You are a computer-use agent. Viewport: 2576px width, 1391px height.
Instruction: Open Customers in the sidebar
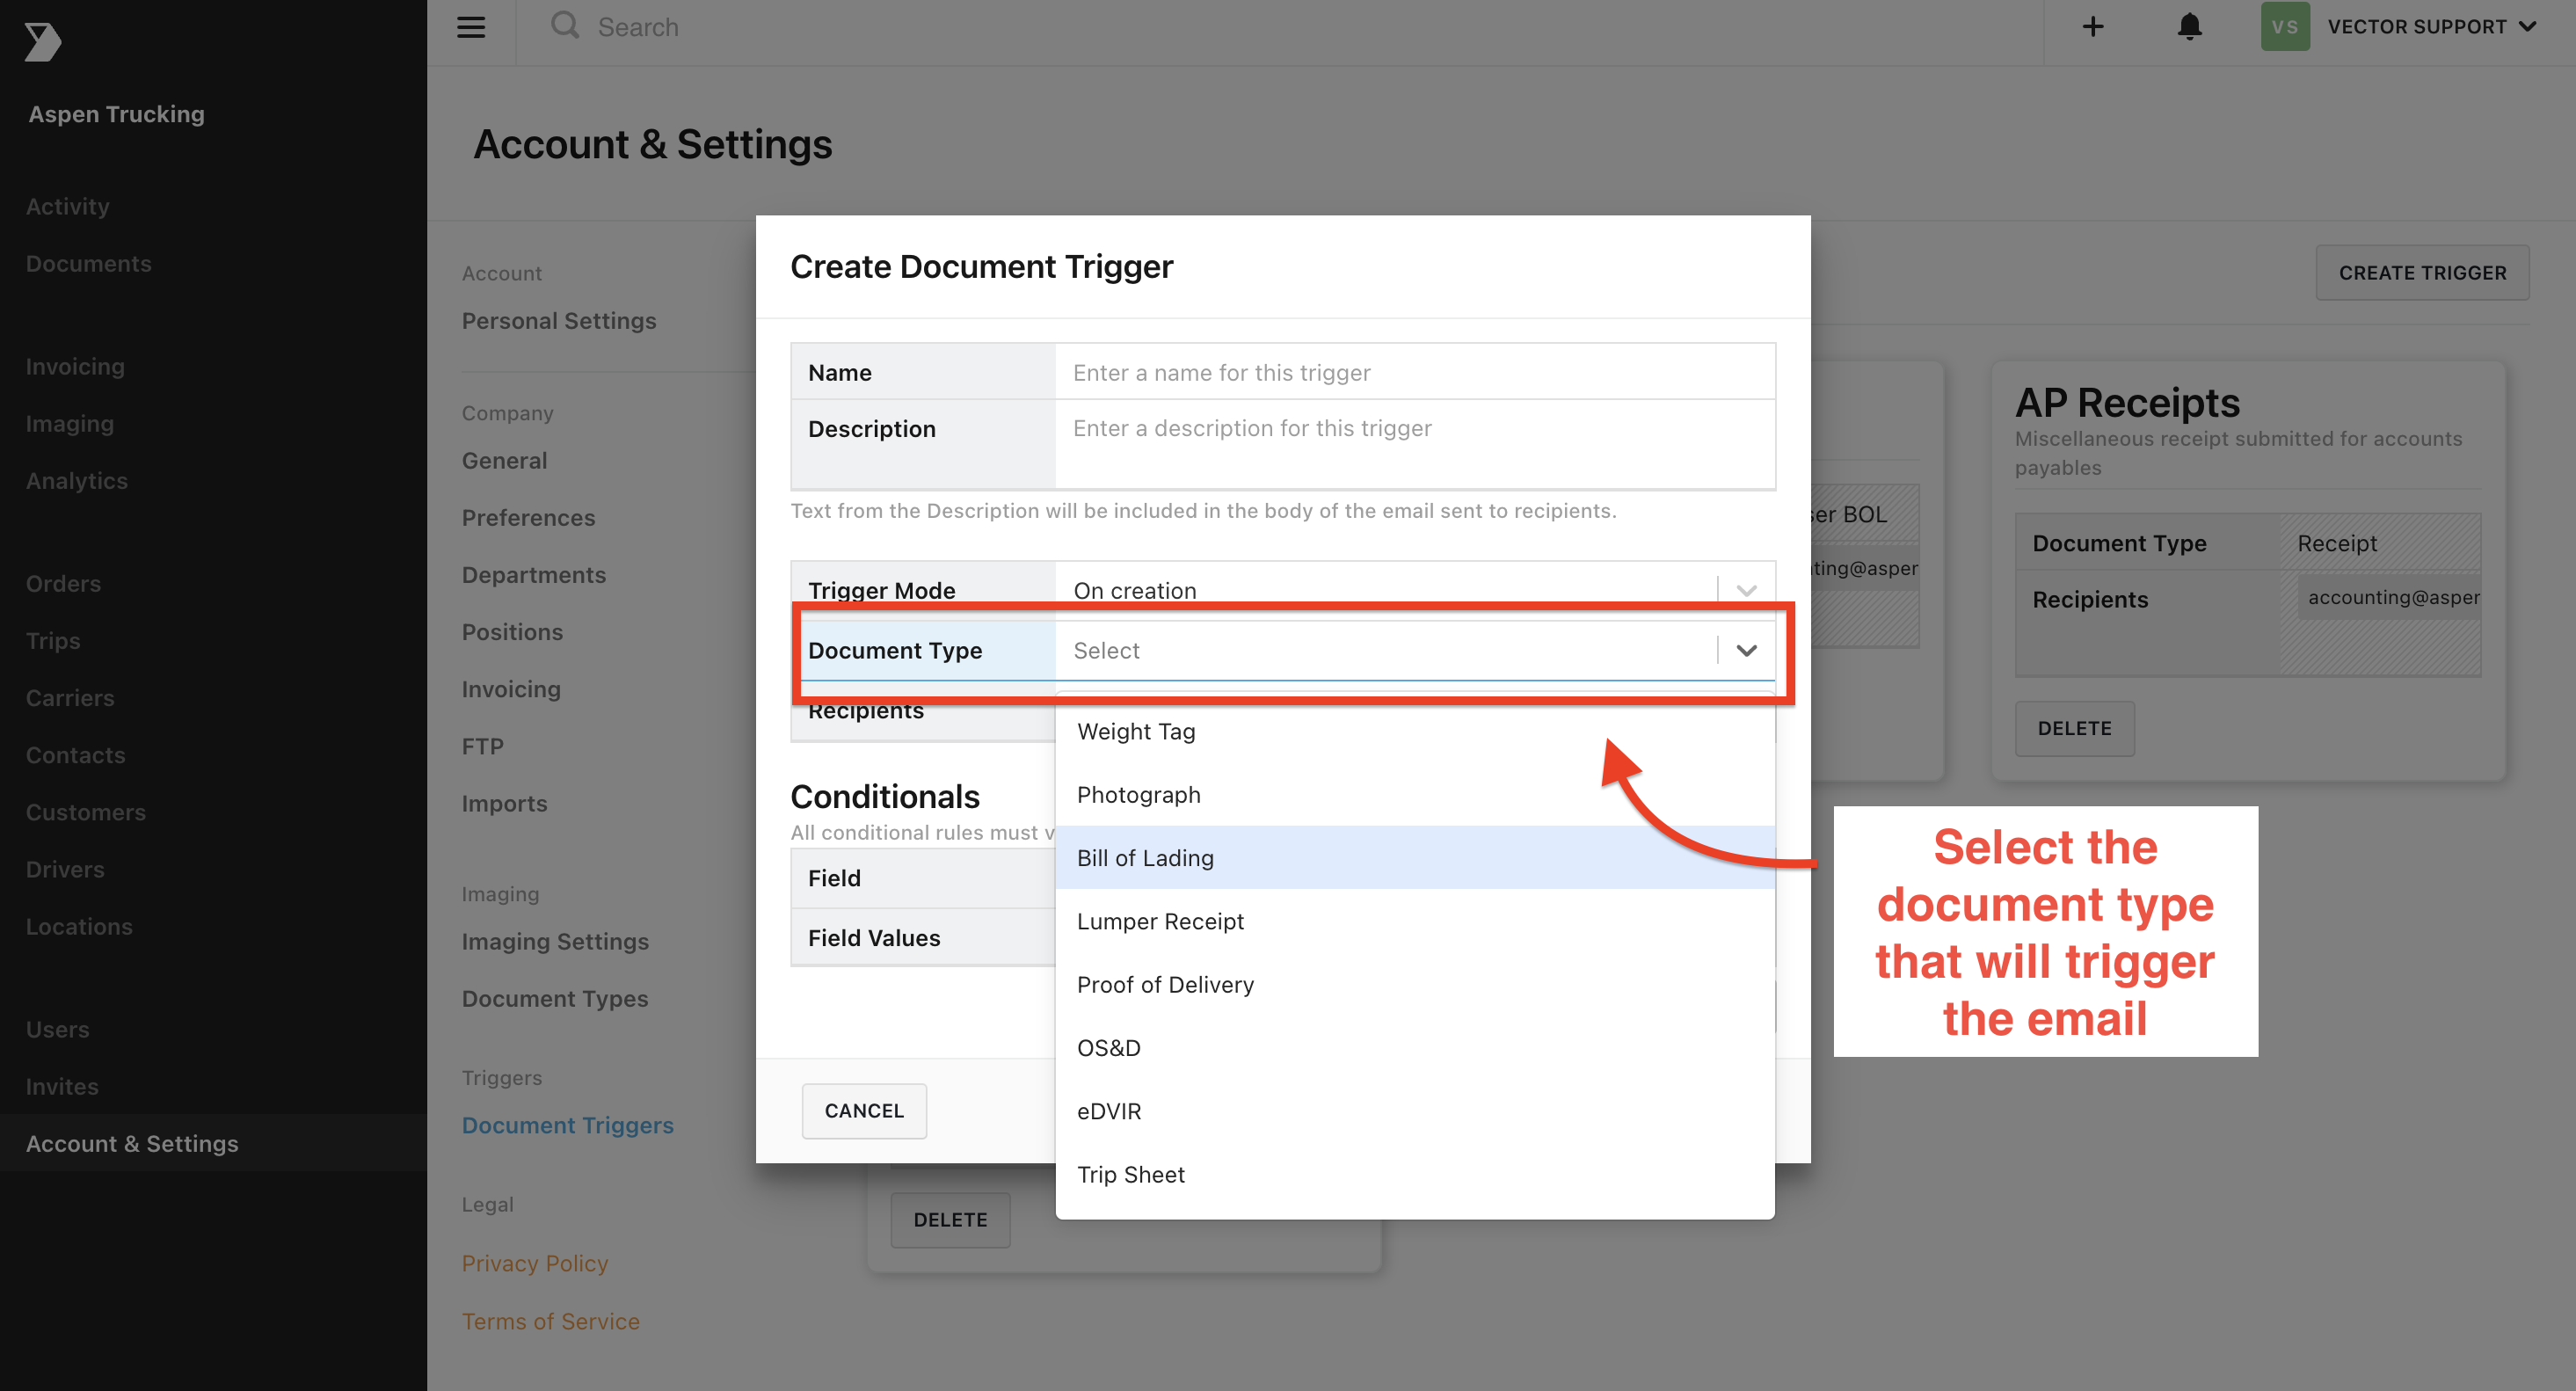(x=86, y=811)
